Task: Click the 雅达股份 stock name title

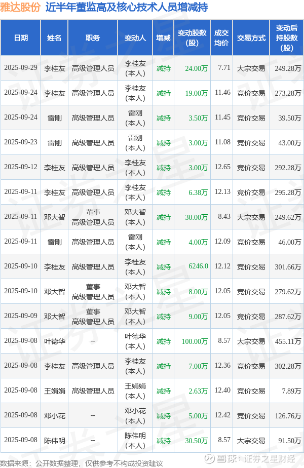Action: (21, 8)
